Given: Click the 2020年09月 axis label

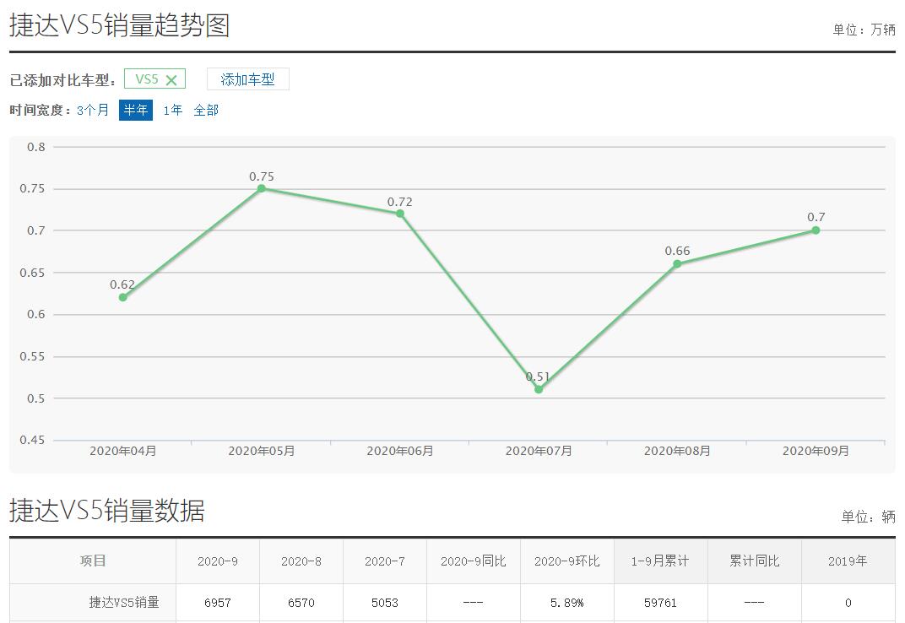Looking at the screenshot, I should pyautogui.click(x=816, y=451).
